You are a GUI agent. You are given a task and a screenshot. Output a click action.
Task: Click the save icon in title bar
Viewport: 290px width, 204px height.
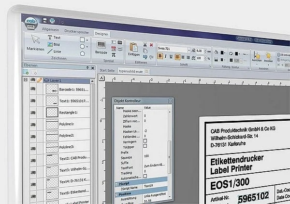pyautogui.click(x=45, y=20)
